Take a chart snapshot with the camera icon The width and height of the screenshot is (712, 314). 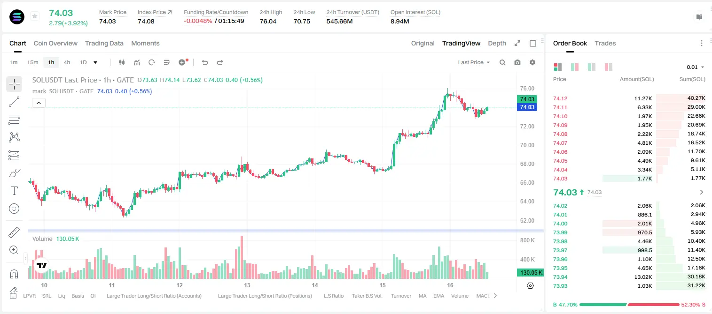click(517, 62)
